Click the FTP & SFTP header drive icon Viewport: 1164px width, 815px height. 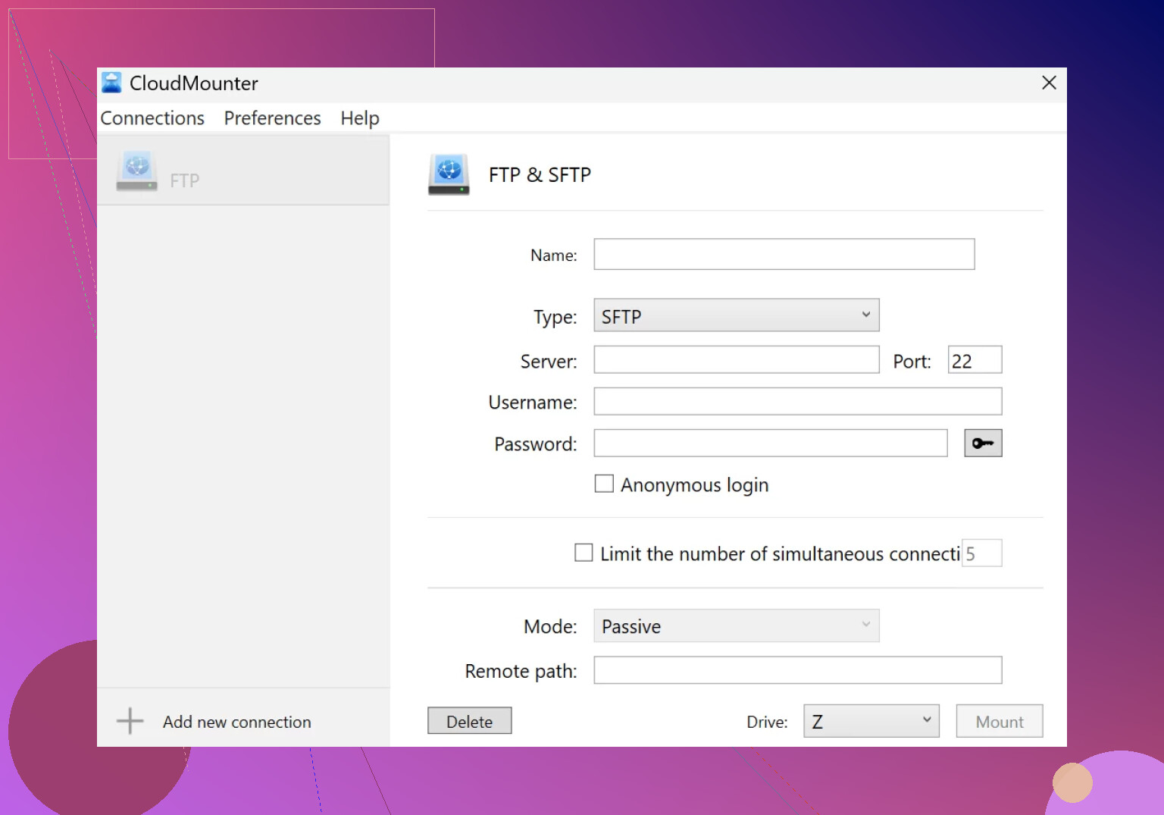click(449, 174)
